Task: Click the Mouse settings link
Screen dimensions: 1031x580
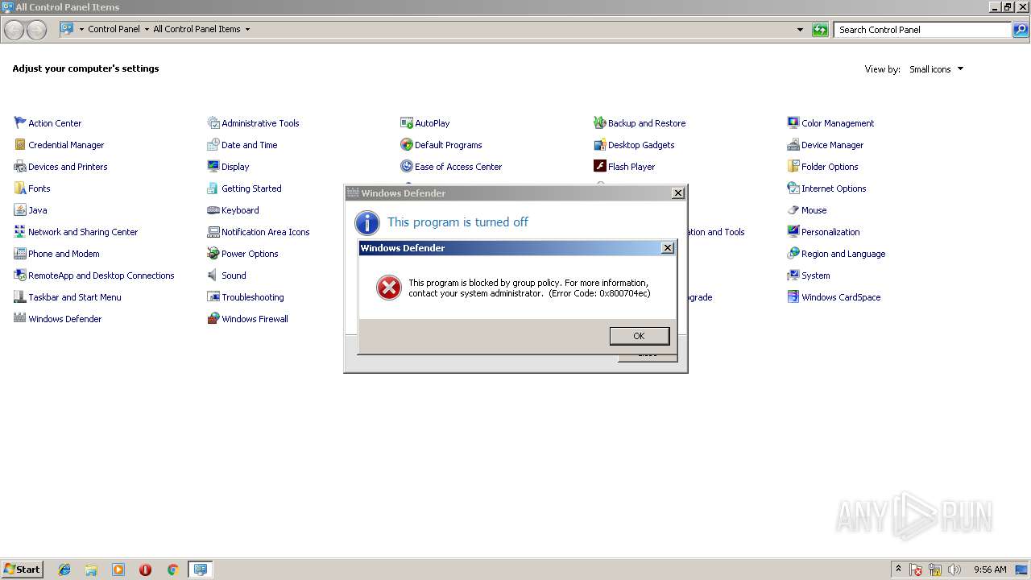Action: click(814, 210)
